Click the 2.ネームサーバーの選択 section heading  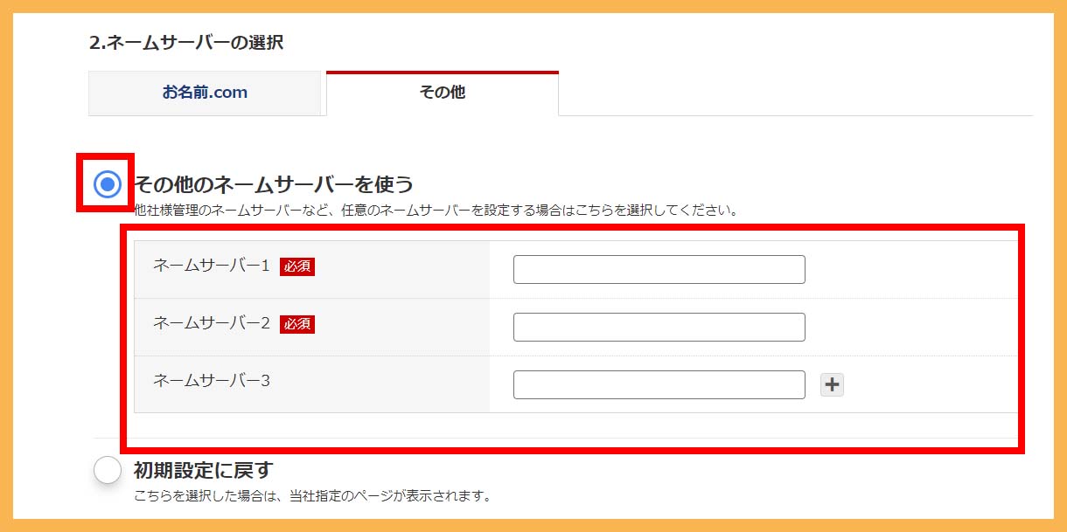[x=186, y=42]
